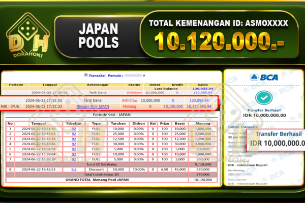Screen dimensions: 305x203
Task: Click the 9,750,000 subtotal value
Action: click(x=203, y=164)
